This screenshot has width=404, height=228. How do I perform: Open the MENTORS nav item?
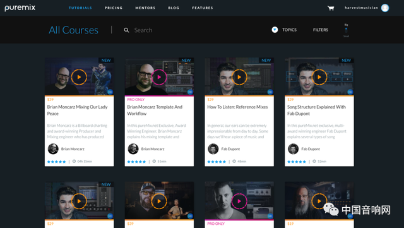145,8
